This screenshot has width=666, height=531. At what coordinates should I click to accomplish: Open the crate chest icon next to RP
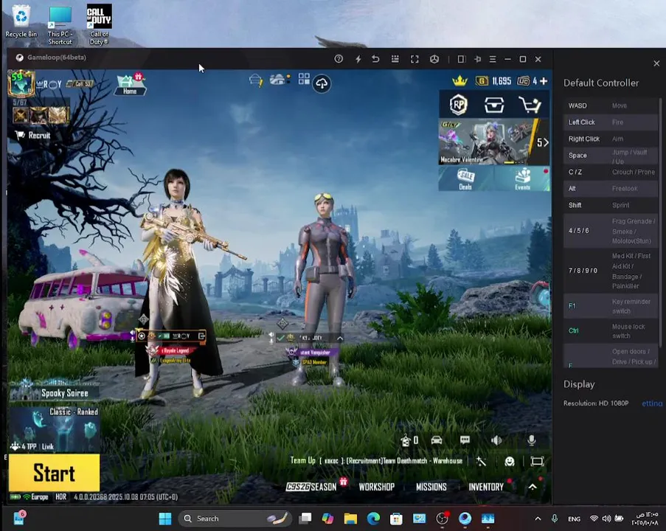pos(494,105)
